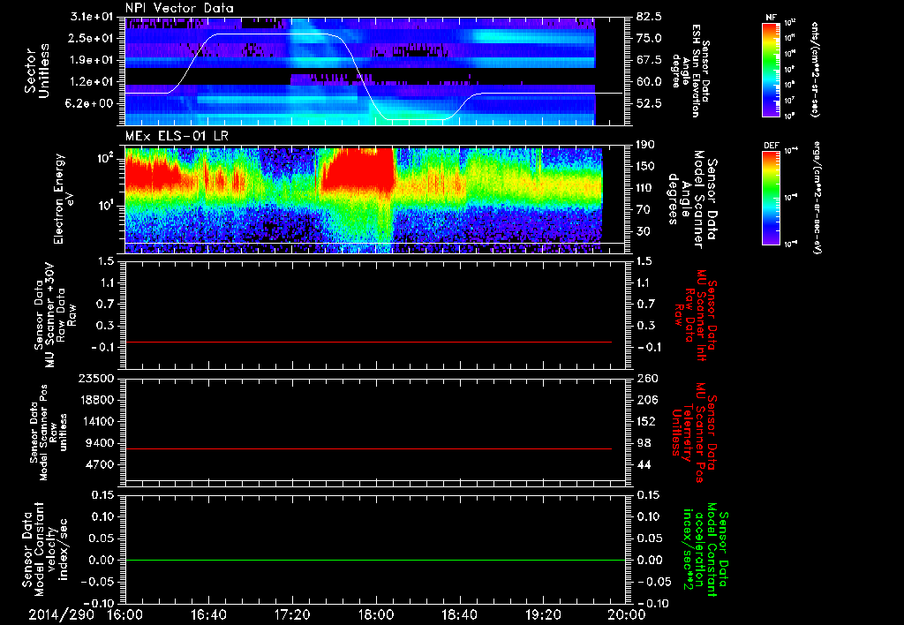Click the '23500' scanner position tick

point(97,378)
